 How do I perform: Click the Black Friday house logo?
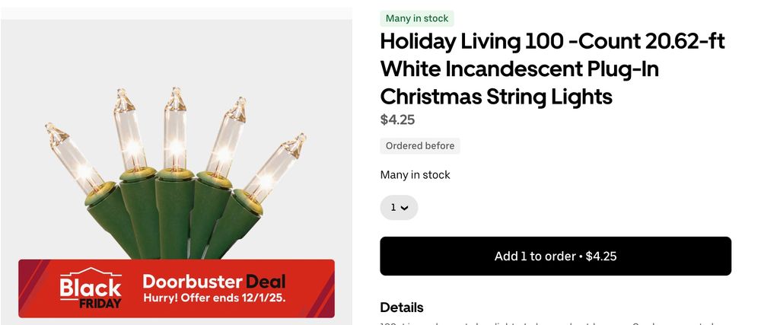[x=91, y=288]
